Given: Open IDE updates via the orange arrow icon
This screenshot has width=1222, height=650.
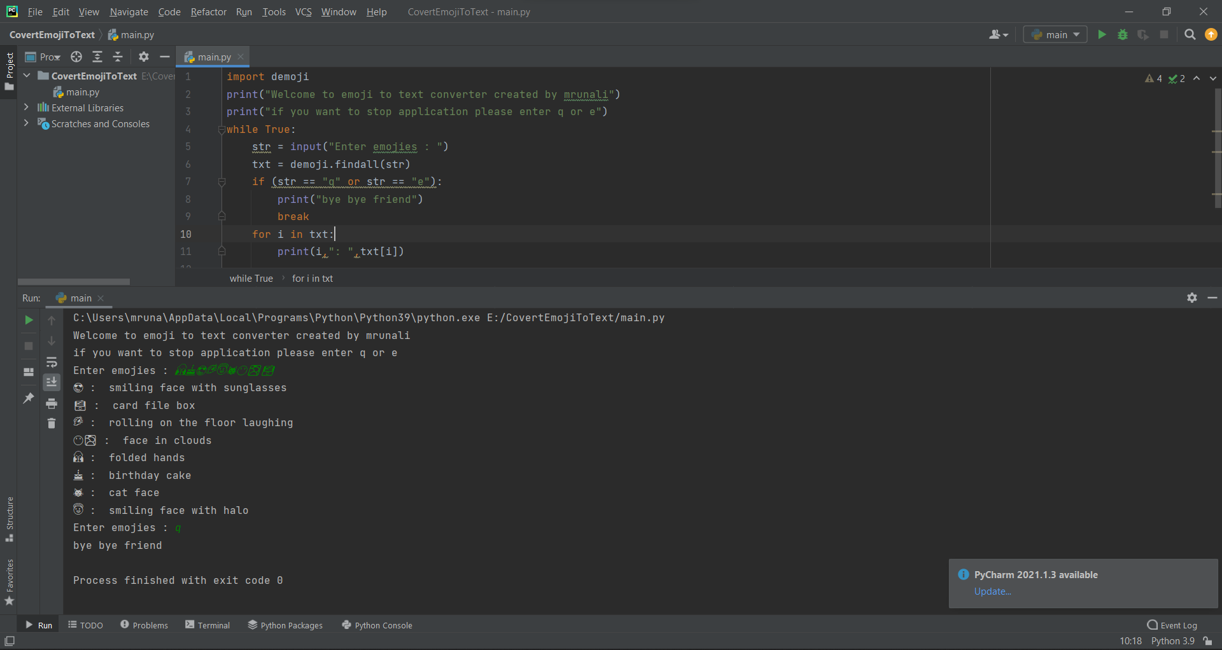Looking at the screenshot, I should [x=1211, y=34].
